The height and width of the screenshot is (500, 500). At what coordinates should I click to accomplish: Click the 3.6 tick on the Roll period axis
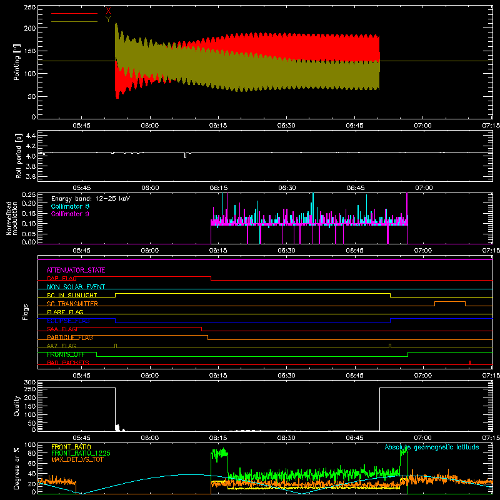tap(31, 177)
